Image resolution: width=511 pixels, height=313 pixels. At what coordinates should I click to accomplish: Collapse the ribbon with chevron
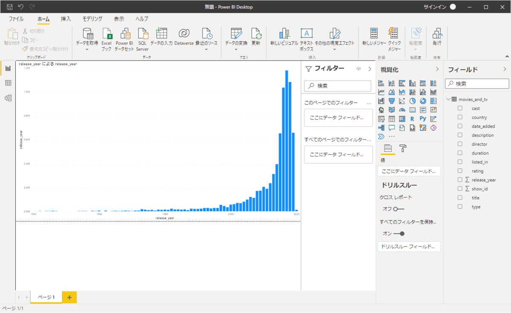507,56
